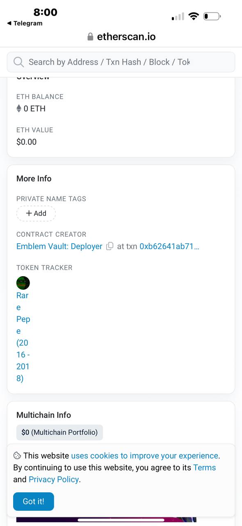Open the Privacy Policy link
This screenshot has height=526, width=242.
point(54,480)
